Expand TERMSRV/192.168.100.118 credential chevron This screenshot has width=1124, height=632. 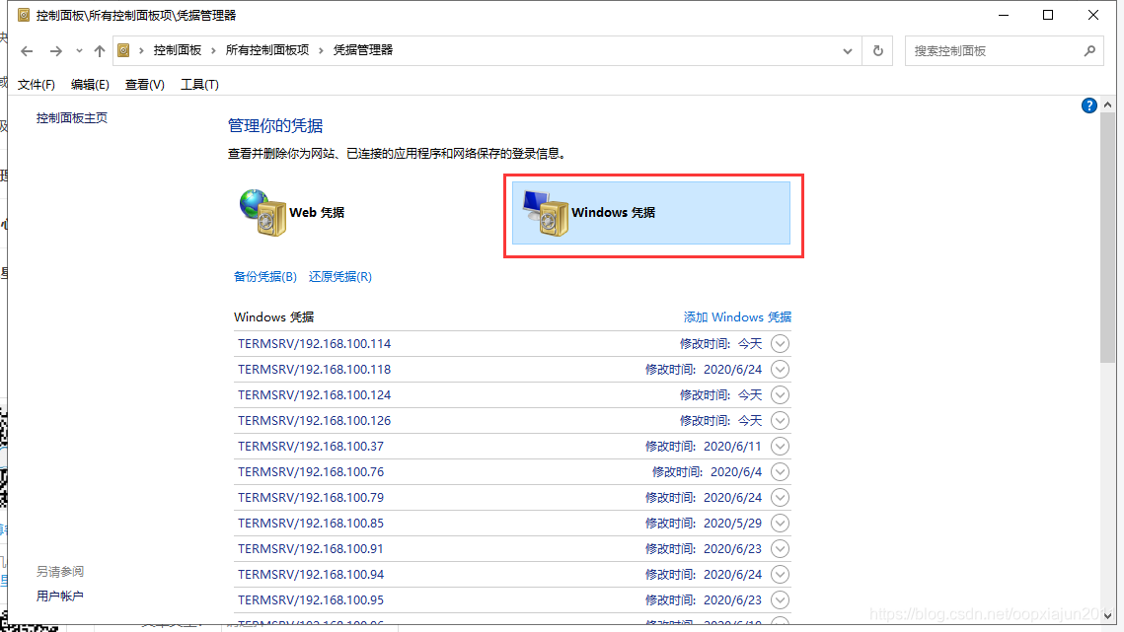pos(780,370)
